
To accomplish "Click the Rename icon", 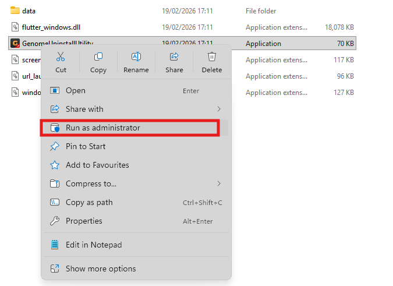I will (x=136, y=57).
